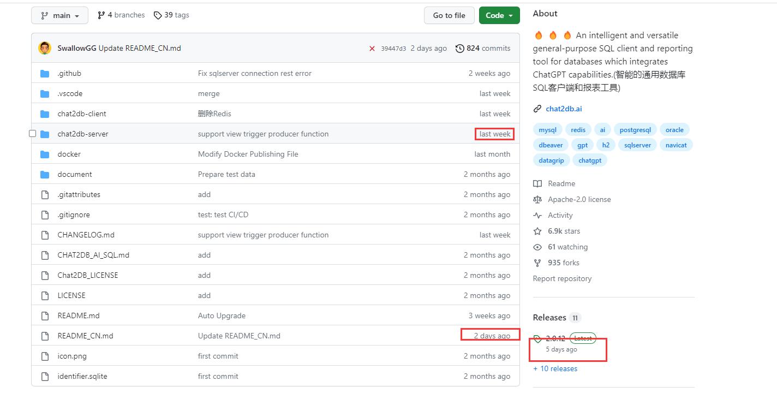Tick the checkbox beside chat2db-server row

pyautogui.click(x=32, y=134)
